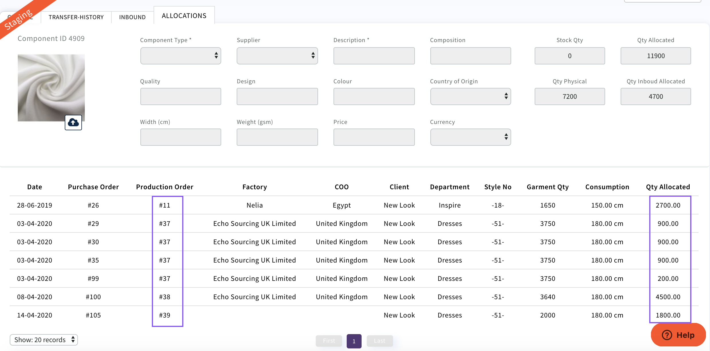Switch to the Inbound tab
Image resolution: width=710 pixels, height=351 pixels.
[x=132, y=17]
